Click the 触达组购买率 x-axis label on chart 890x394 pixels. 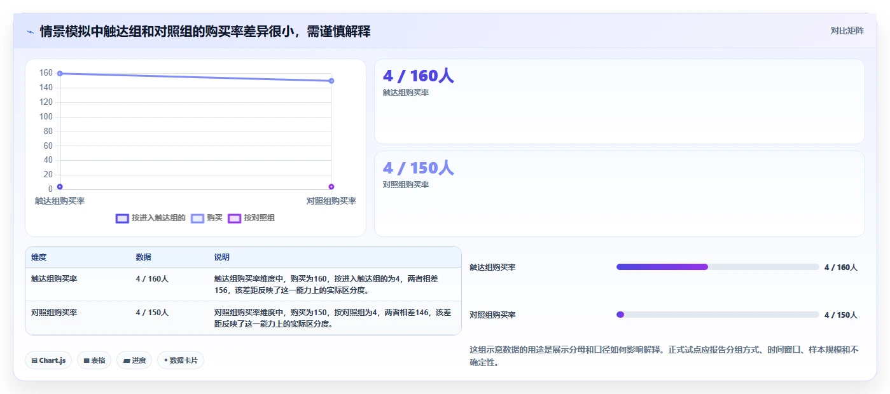pos(60,201)
